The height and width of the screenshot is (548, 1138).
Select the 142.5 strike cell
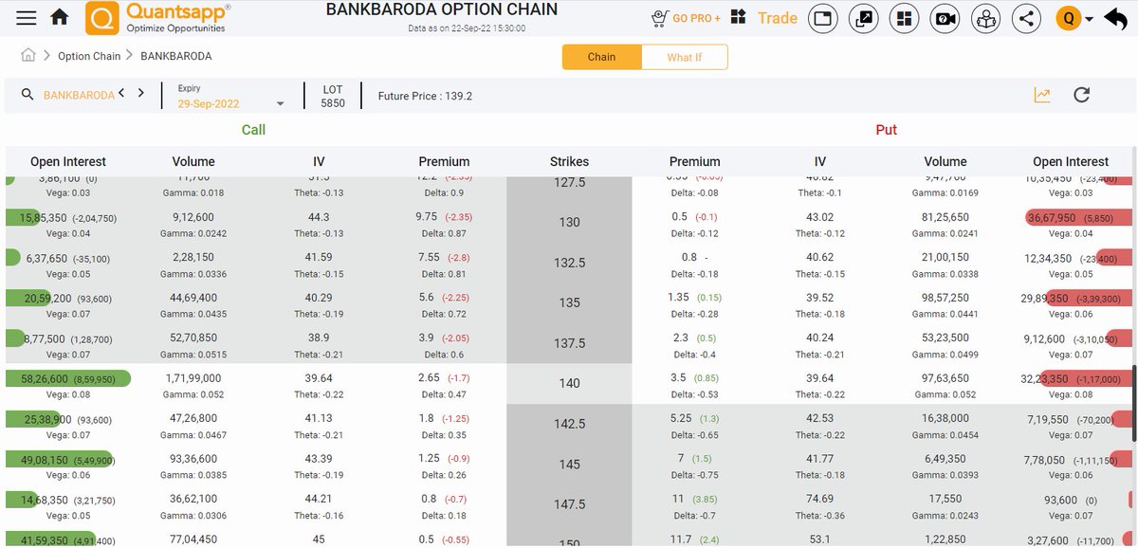[569, 424]
